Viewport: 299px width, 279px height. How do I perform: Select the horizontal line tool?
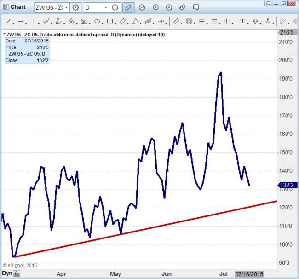point(21,21)
